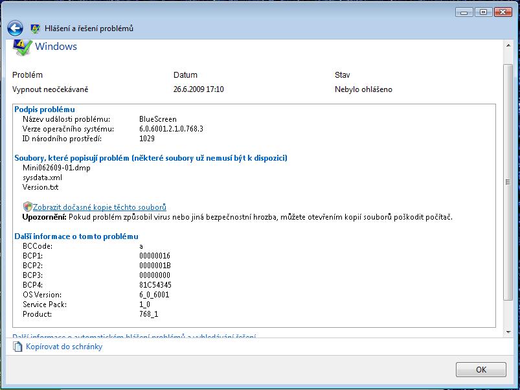Click the Podpis problému section heading
This screenshot has width=520, height=390.
(45, 109)
